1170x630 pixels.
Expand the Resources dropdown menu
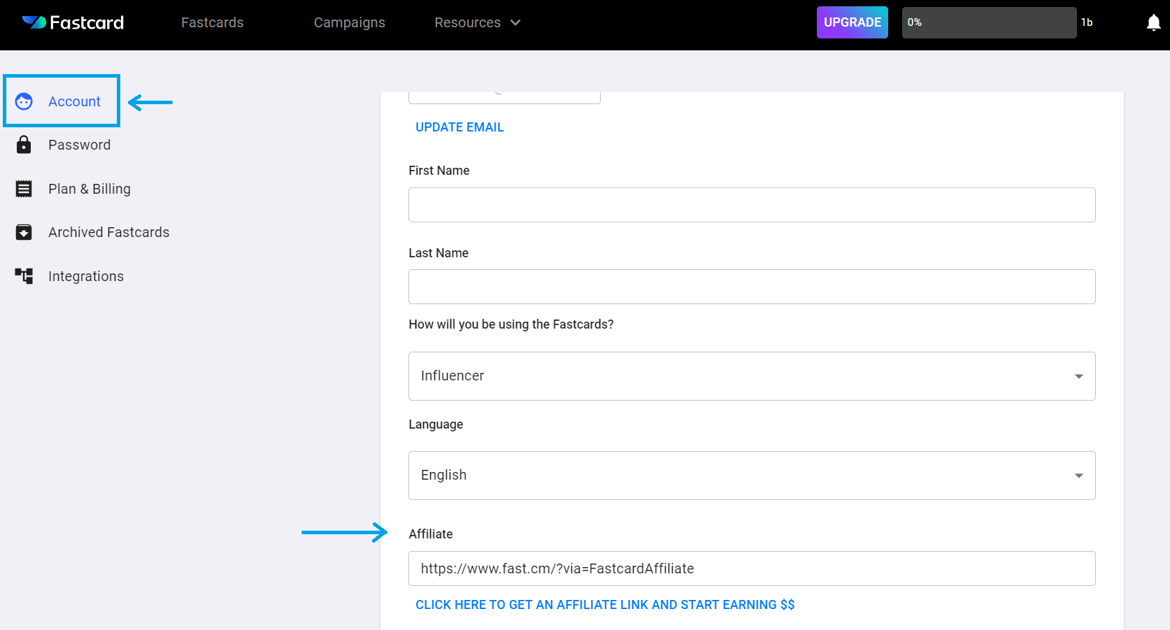point(478,22)
